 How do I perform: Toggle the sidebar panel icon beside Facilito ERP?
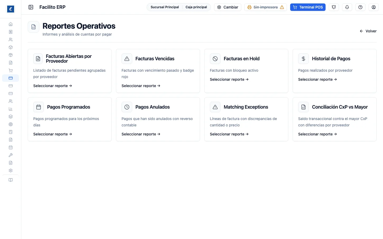31,7
